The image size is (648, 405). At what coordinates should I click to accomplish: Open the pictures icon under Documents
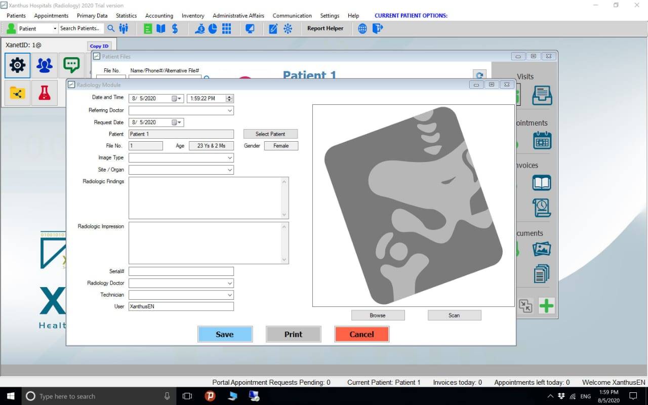[542, 249]
